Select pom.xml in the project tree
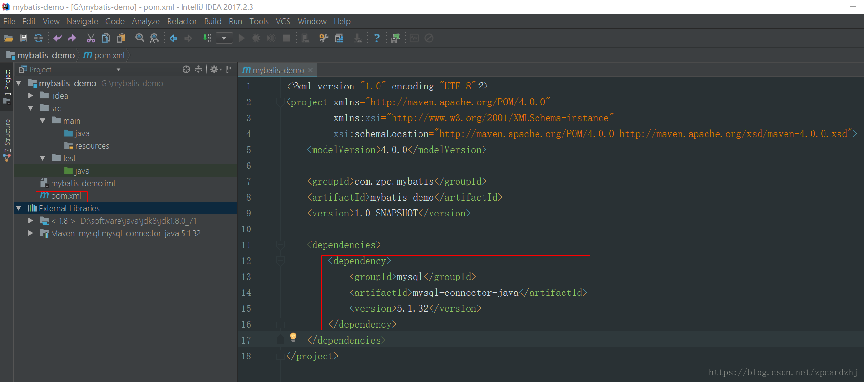Screen dimensions: 864x382 [x=61, y=196]
